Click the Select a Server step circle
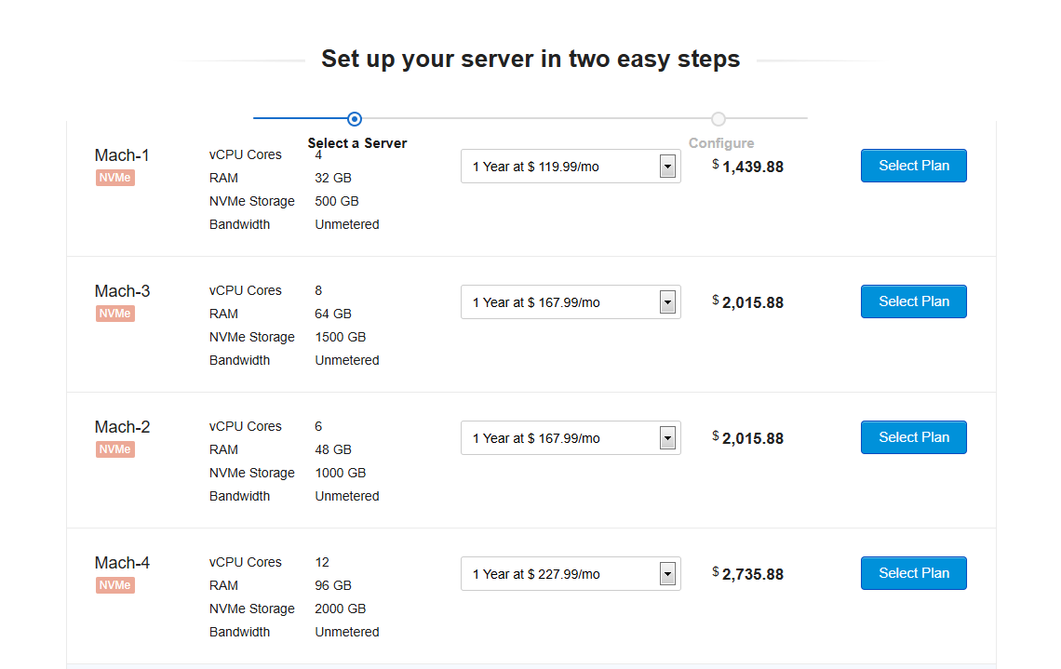The height and width of the screenshot is (669, 1061). click(355, 119)
